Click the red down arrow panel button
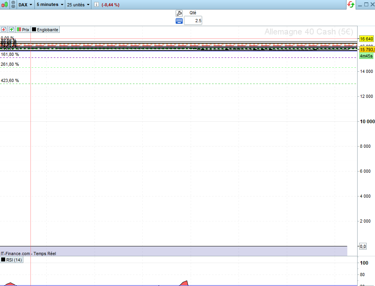375x286 pixels. (4, 29)
